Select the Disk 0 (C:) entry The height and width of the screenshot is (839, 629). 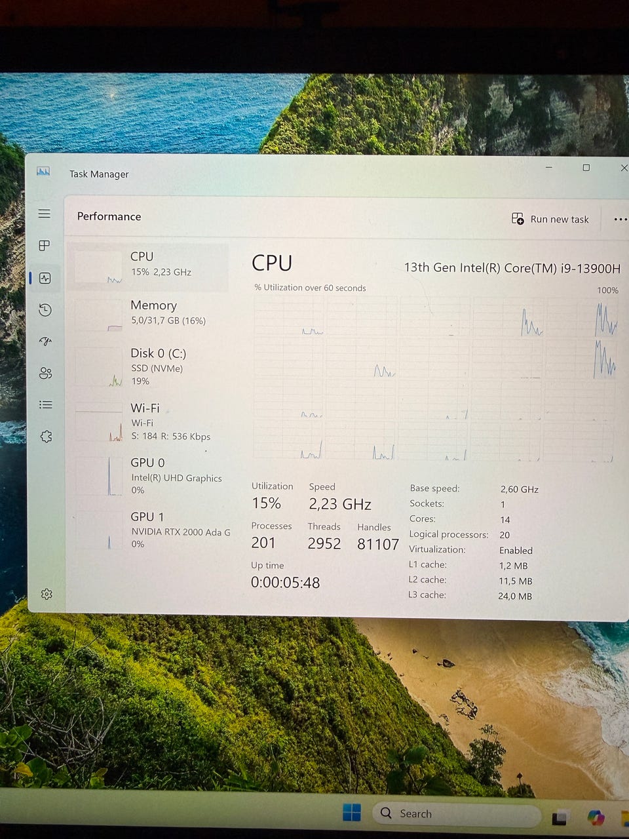[x=149, y=367]
